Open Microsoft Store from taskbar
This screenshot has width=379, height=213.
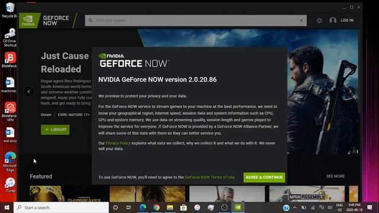tap(184, 208)
